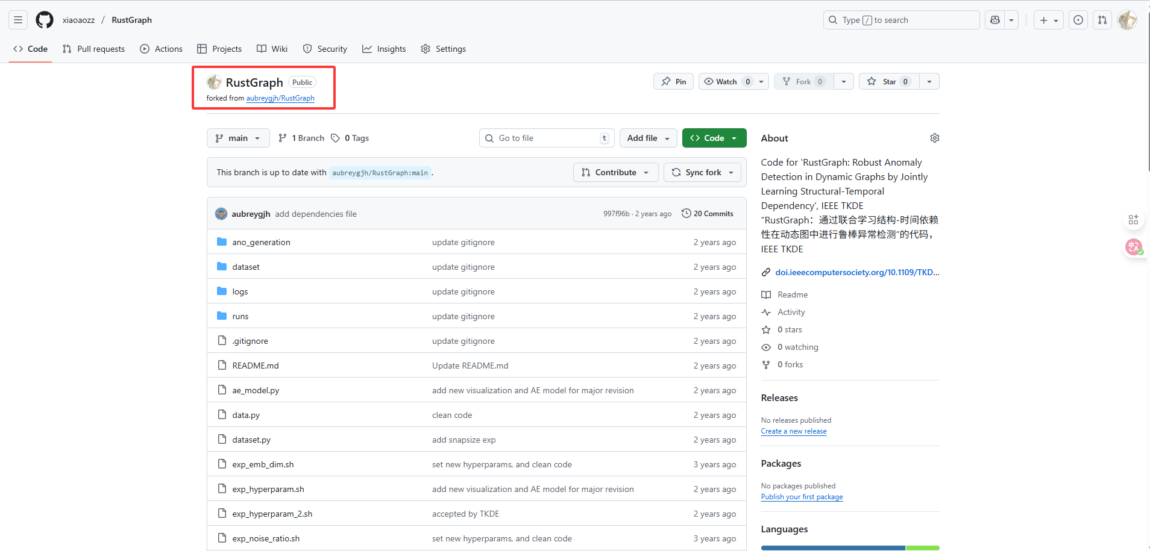This screenshot has height=551, width=1150.
Task: Open the dataset.py file
Action: pos(251,440)
